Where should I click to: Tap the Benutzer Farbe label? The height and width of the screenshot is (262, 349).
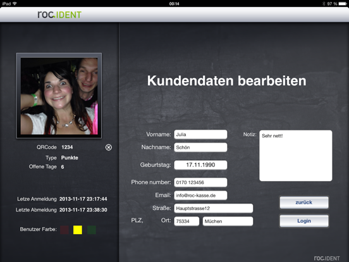(39, 229)
